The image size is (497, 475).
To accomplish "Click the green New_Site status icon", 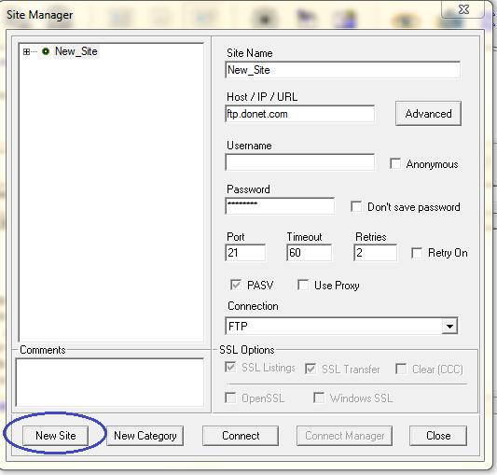I will [46, 51].
